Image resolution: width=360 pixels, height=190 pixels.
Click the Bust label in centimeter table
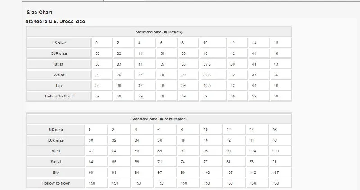click(x=56, y=151)
